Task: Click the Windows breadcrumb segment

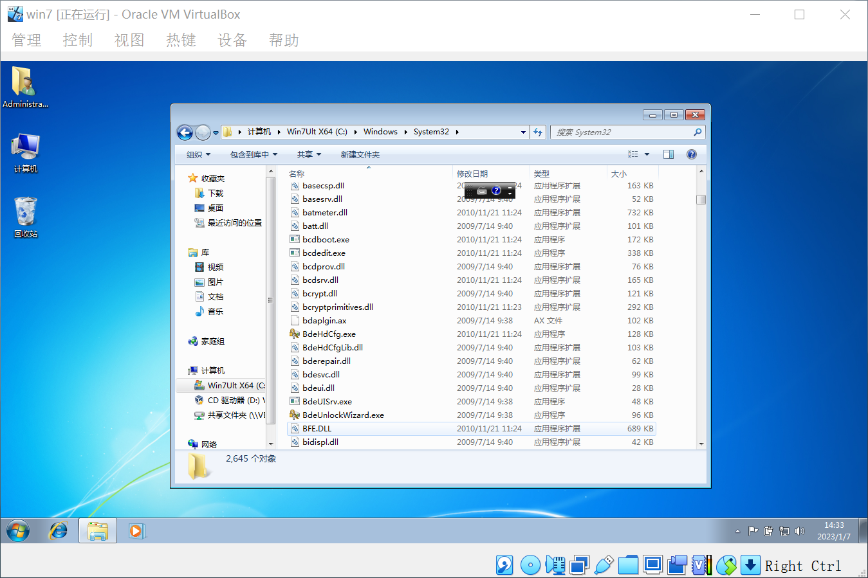Action: coord(380,132)
